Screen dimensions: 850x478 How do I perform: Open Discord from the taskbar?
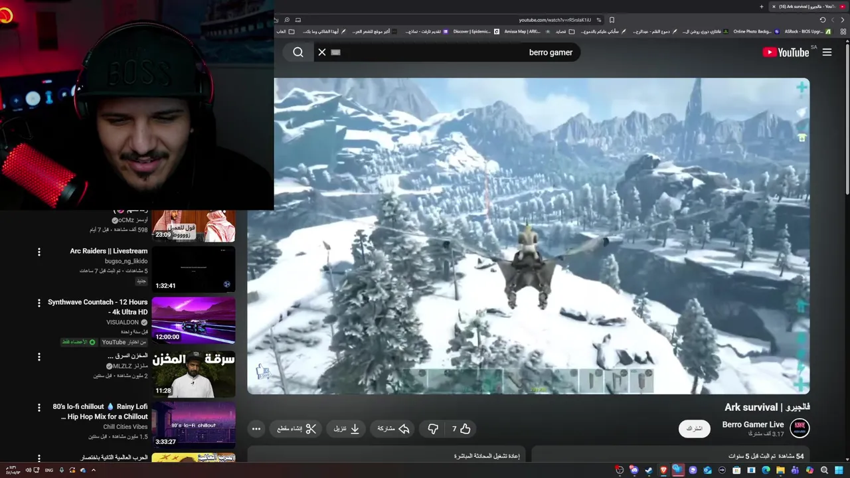tap(634, 470)
